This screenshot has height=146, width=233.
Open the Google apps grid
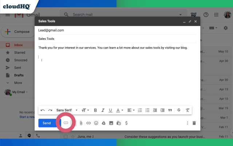coord(216,15)
